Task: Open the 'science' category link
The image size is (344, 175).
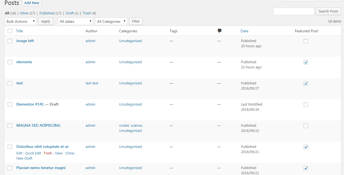Action: (136, 125)
